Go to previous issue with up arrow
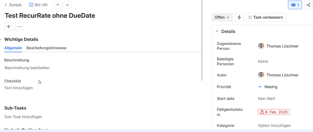 tap(58, 5)
